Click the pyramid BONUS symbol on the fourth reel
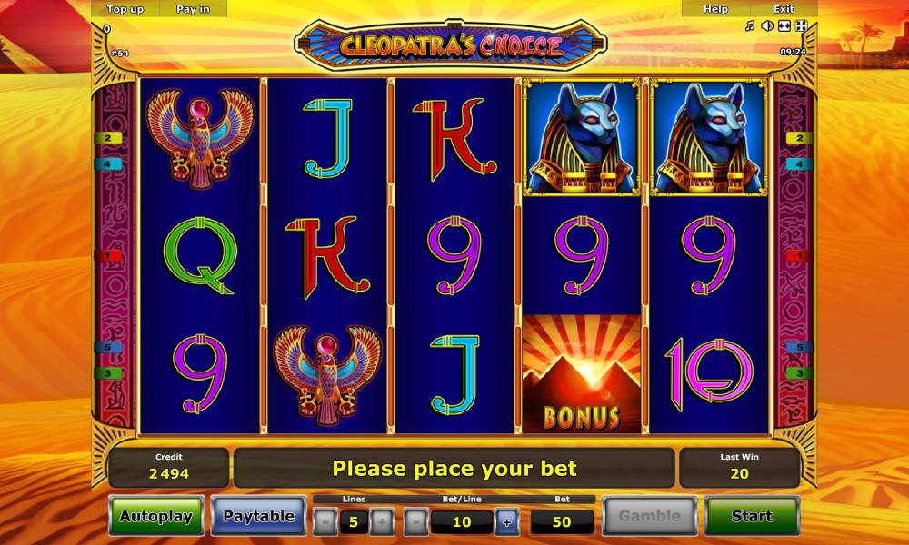909x545 pixels. coord(582,373)
